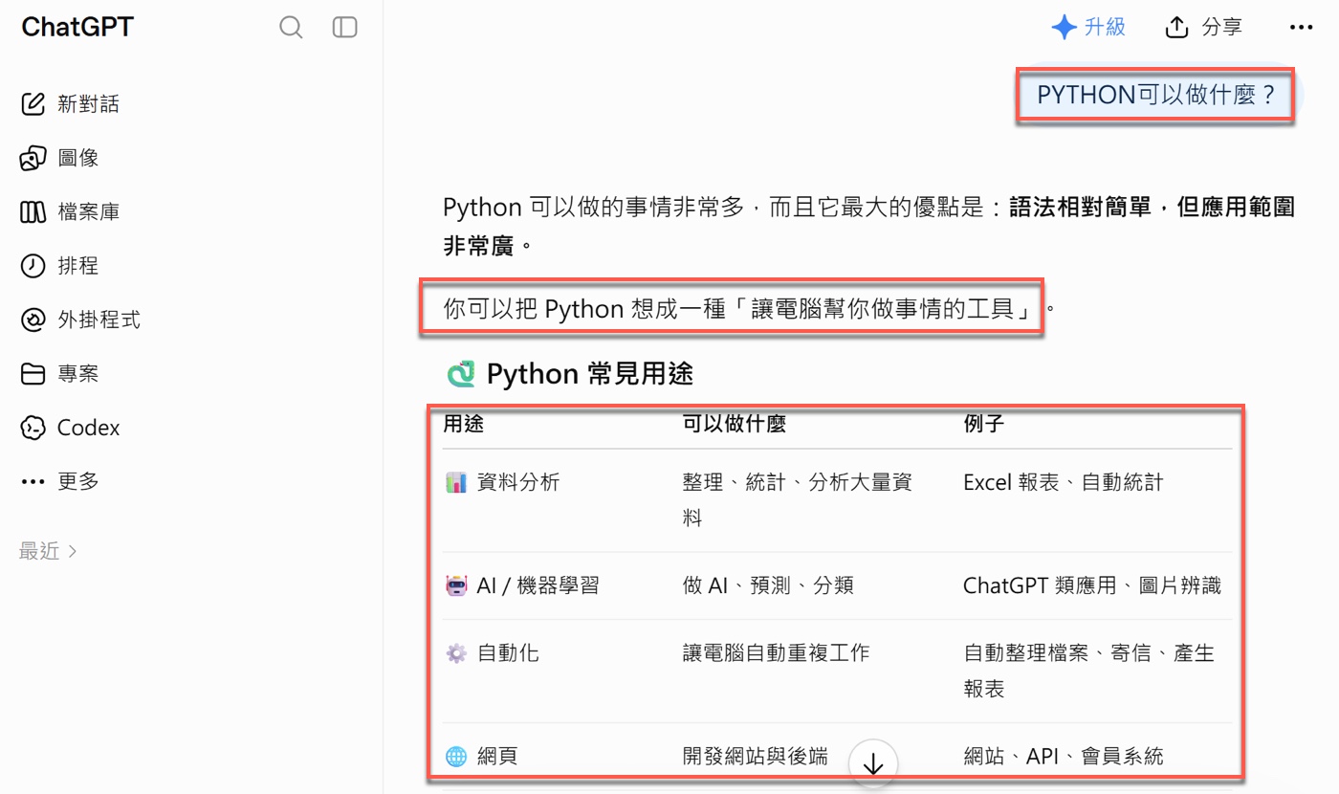The height and width of the screenshot is (794, 1339).
Task: Click the cell ChatGPT 類應用、圖片辨識
Action: pos(1092,585)
